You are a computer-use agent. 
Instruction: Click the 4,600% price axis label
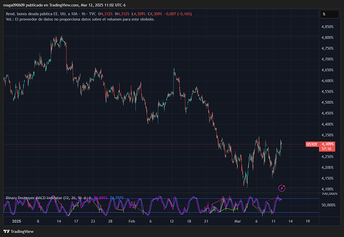[x=328, y=81]
